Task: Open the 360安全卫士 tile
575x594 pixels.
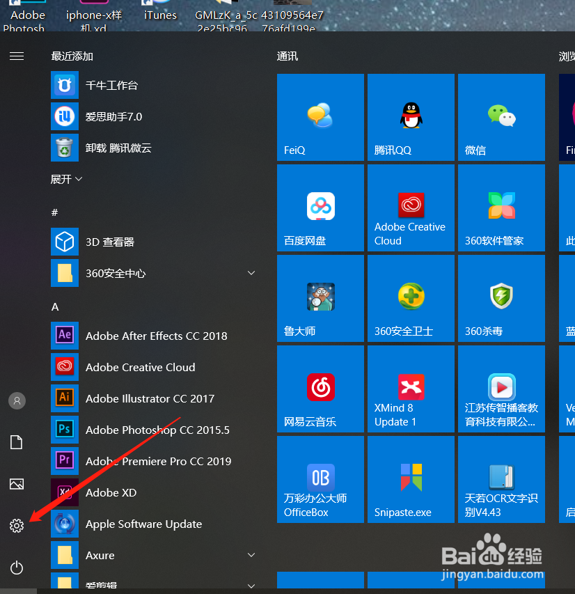Action: (x=411, y=298)
